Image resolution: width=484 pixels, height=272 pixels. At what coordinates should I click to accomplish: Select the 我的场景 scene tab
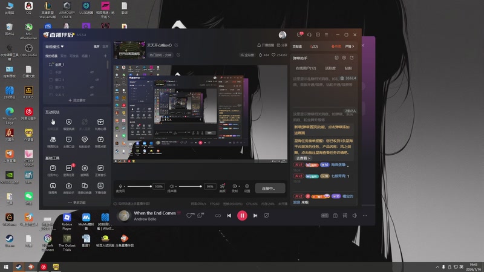click(x=51, y=56)
